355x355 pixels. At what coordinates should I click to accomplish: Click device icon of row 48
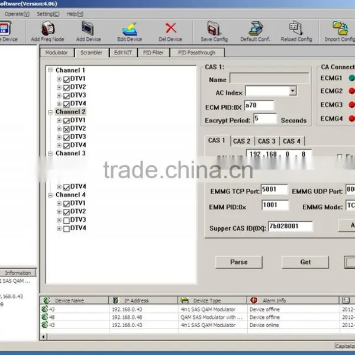click(45, 317)
